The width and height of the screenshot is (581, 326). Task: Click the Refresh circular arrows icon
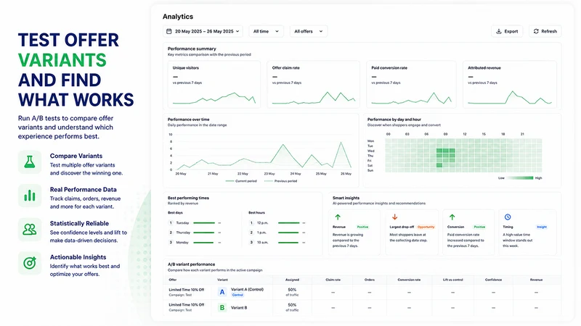coord(536,31)
